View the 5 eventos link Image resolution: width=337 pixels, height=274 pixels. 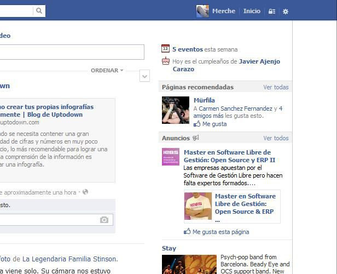[188, 49]
